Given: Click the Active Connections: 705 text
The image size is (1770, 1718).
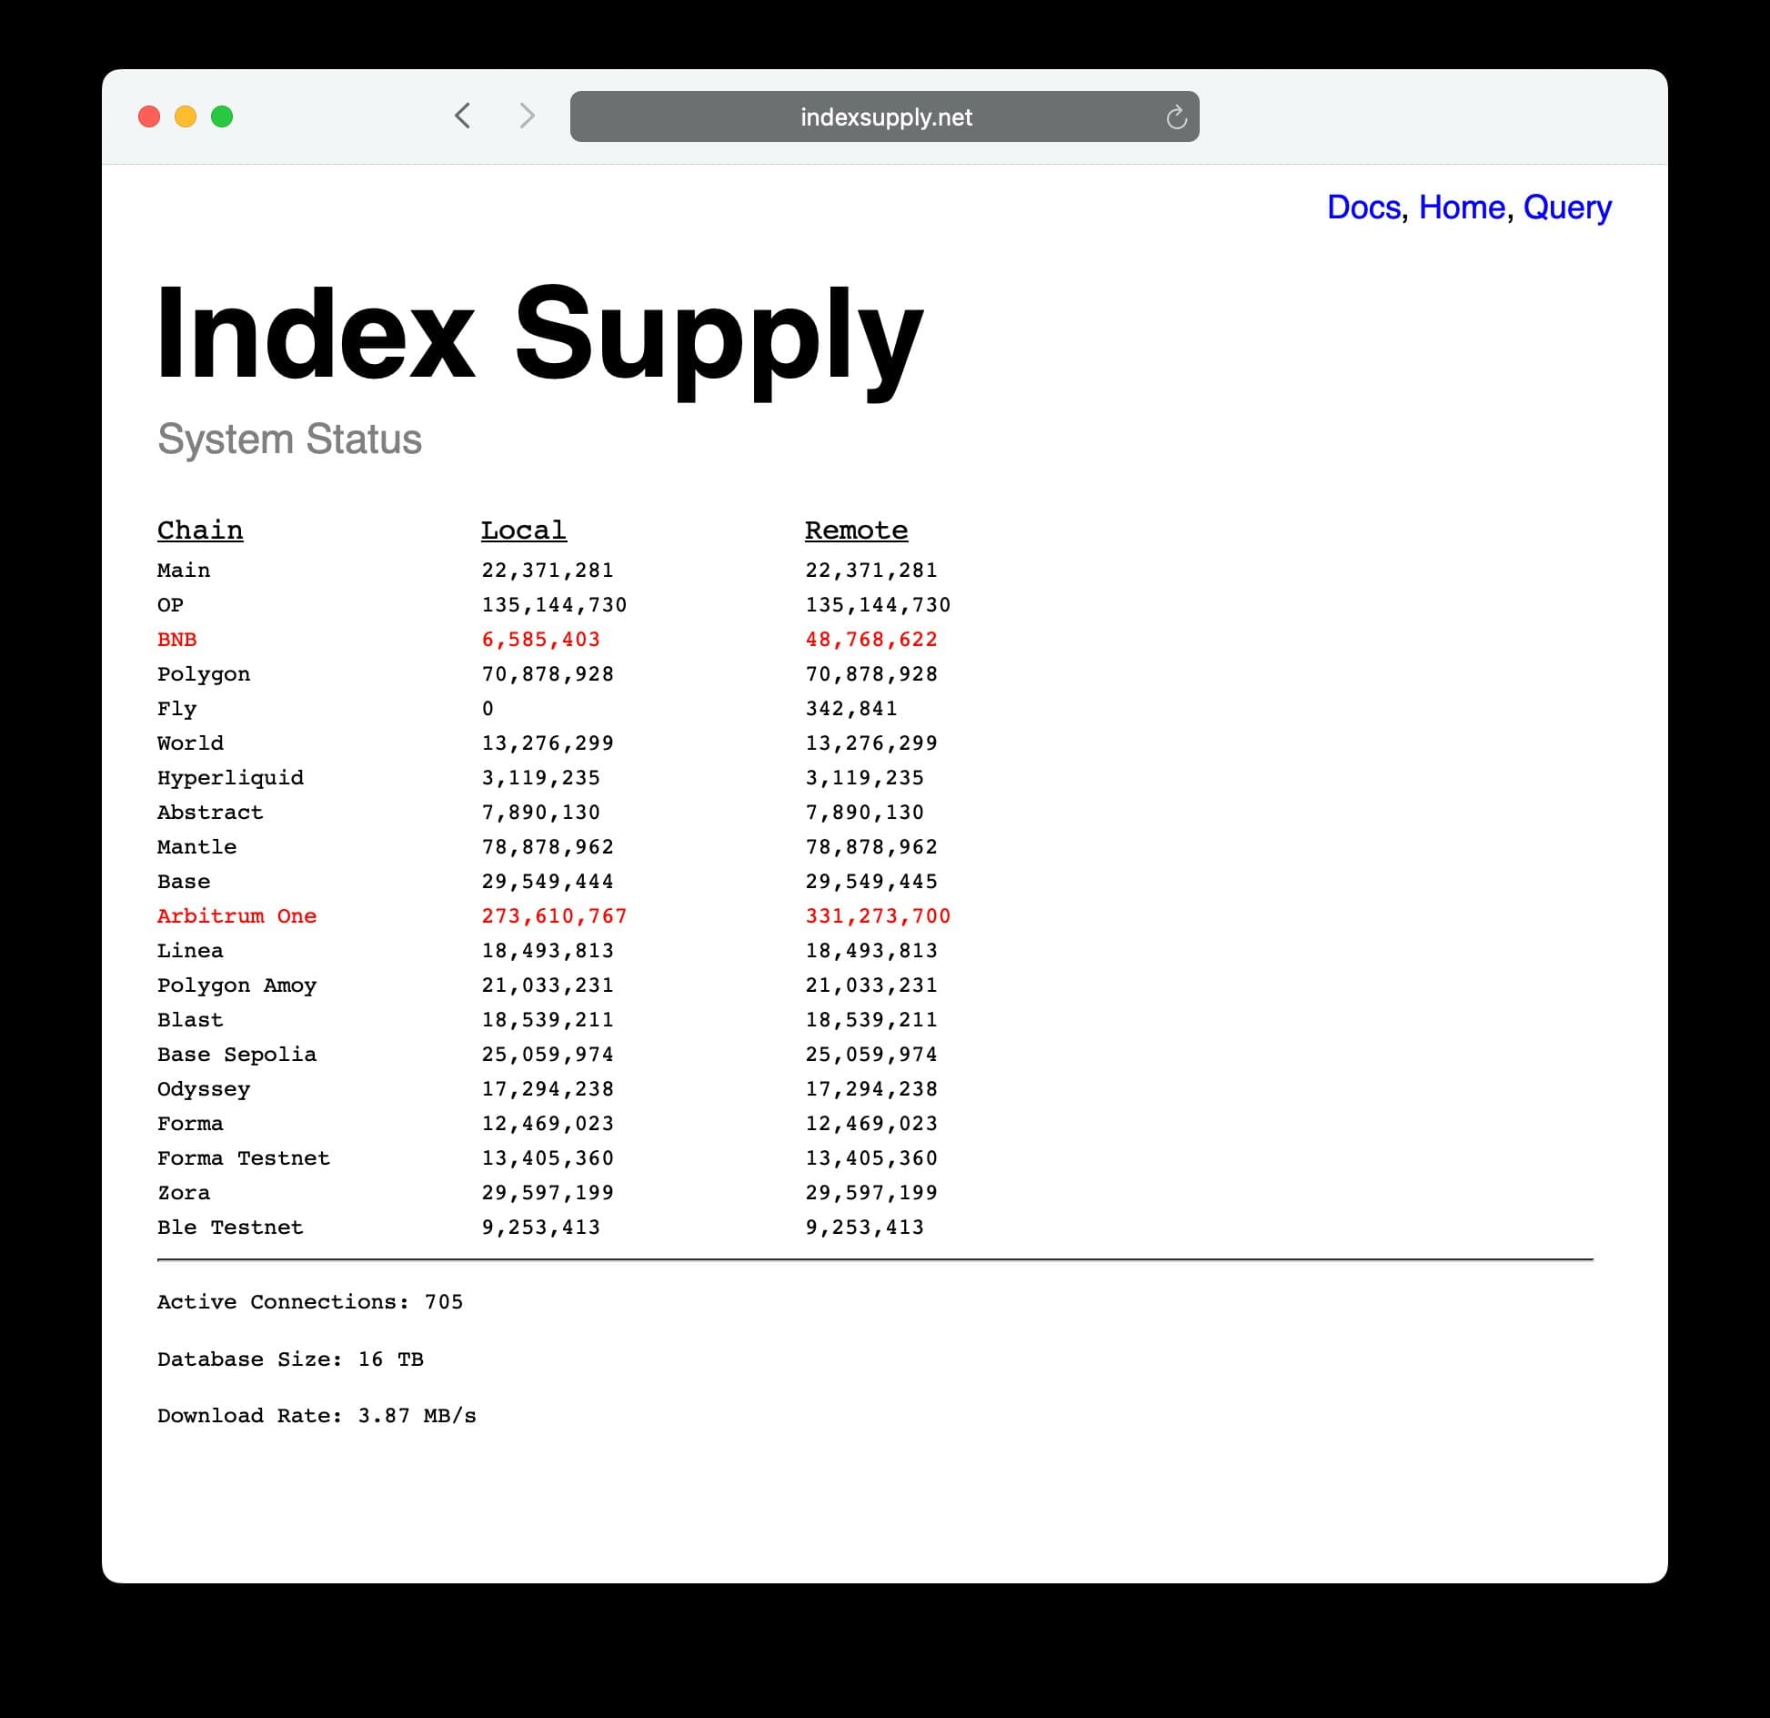Looking at the screenshot, I should 309,1302.
